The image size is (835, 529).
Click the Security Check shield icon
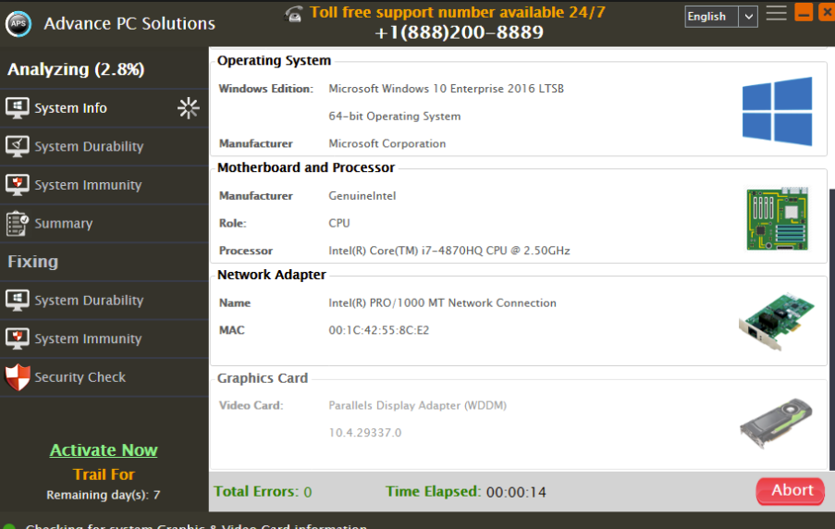tap(17, 377)
